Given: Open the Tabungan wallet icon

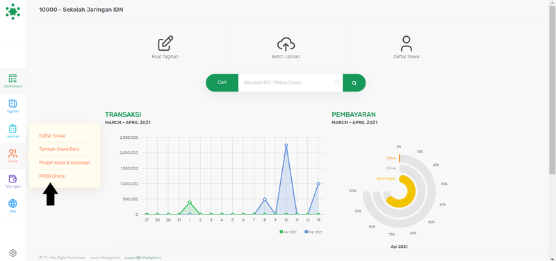Looking at the screenshot, I should point(13,178).
